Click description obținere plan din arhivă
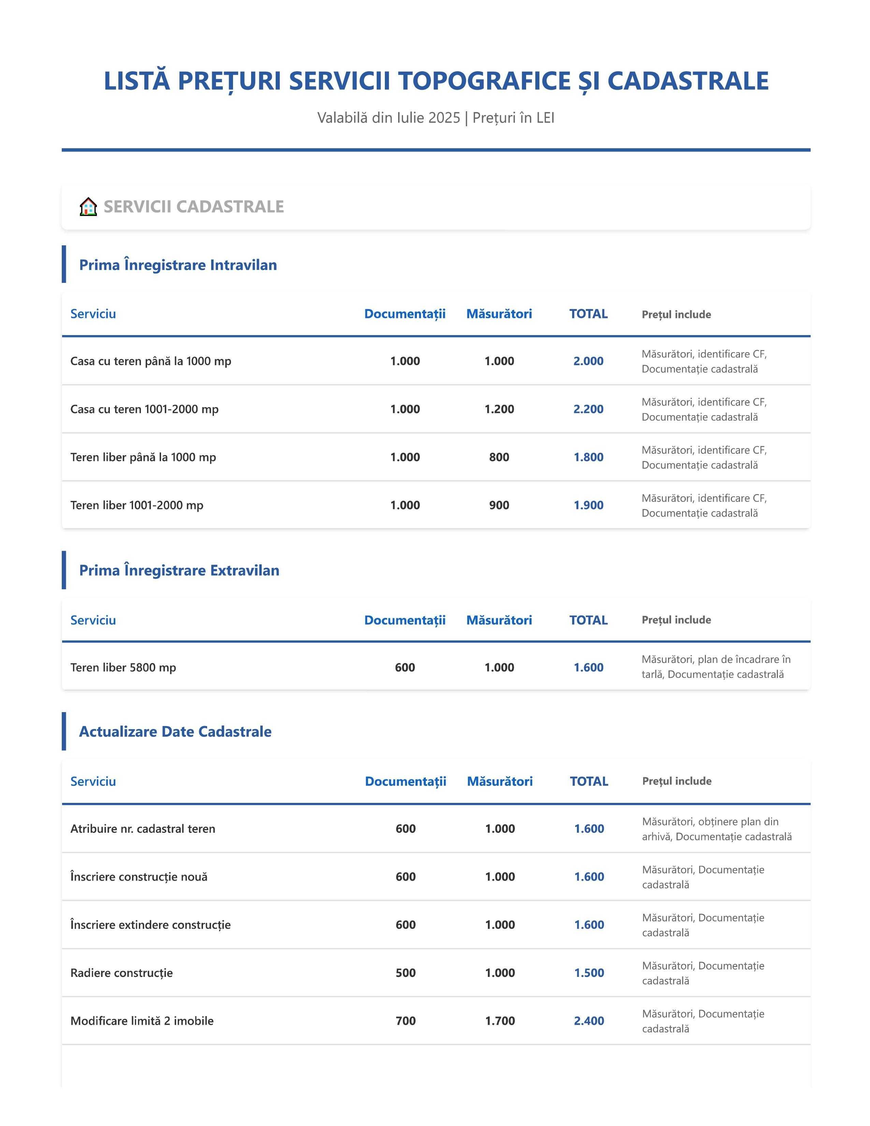 click(716, 828)
